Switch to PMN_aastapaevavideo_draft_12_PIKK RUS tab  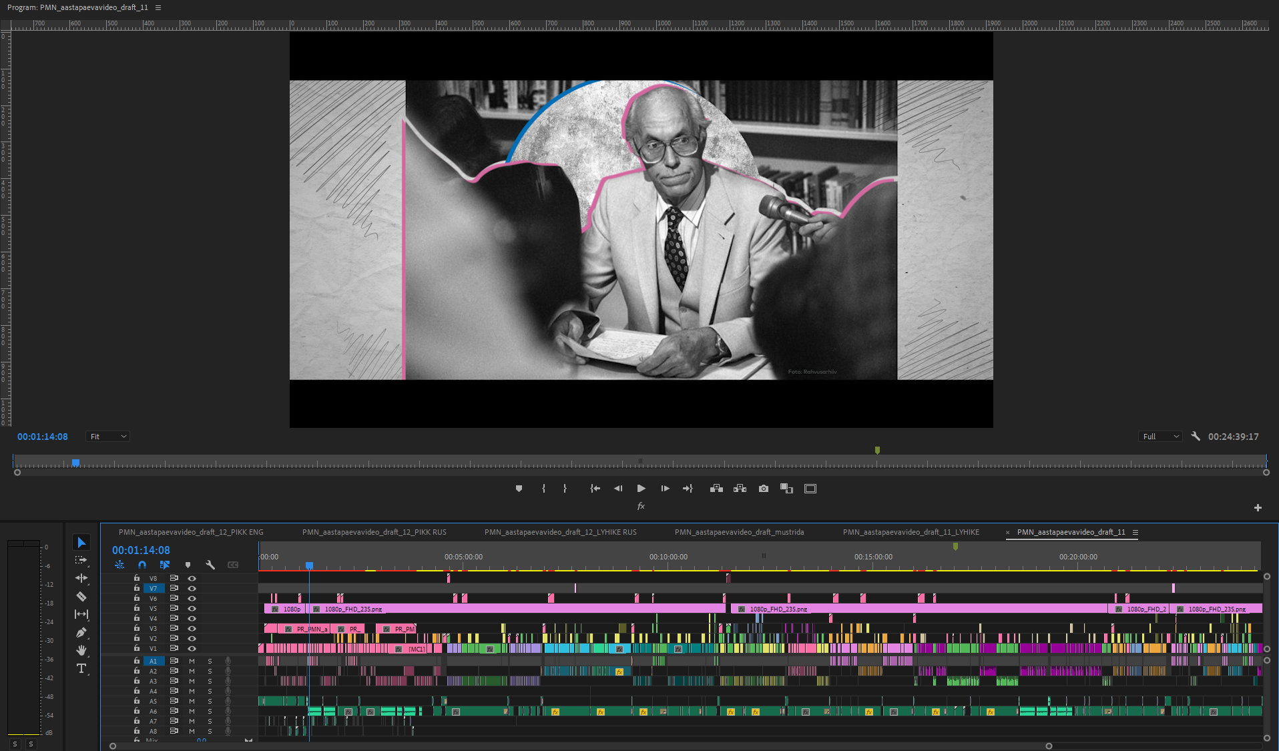[x=374, y=532]
